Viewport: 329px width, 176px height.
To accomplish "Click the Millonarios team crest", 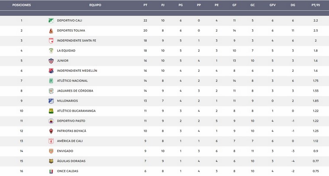I will [x=51, y=101].
